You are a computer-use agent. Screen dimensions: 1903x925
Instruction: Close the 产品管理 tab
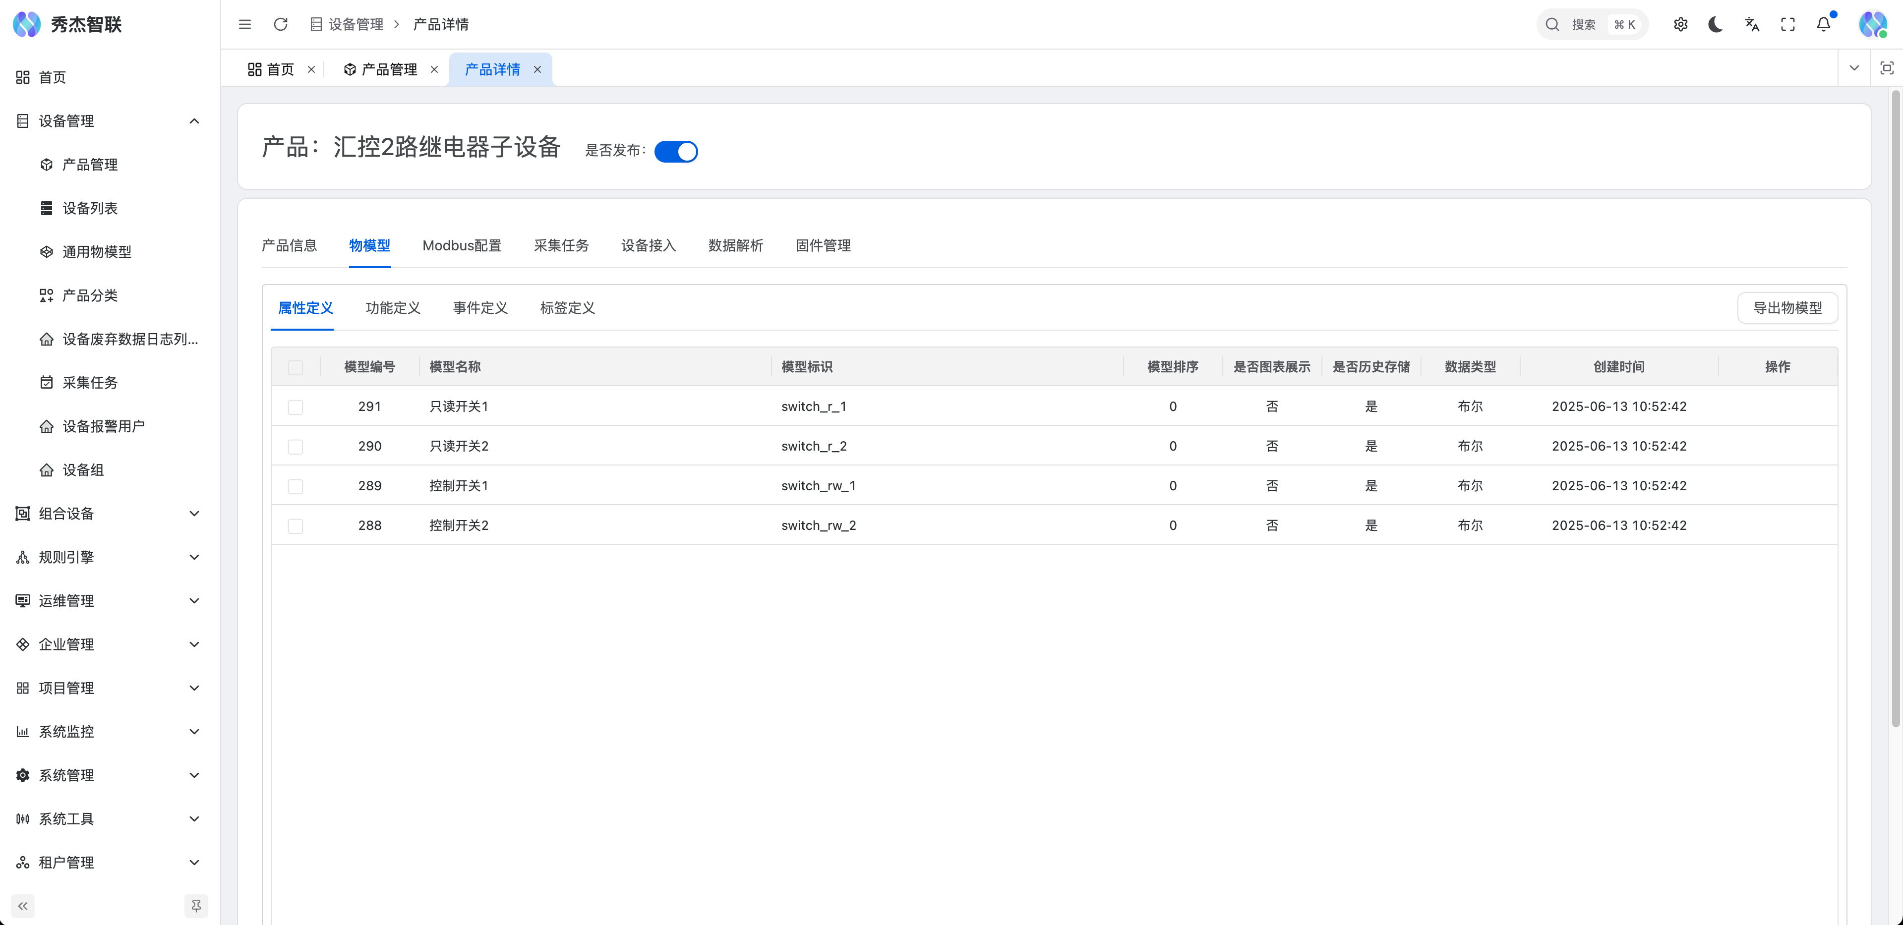434,69
